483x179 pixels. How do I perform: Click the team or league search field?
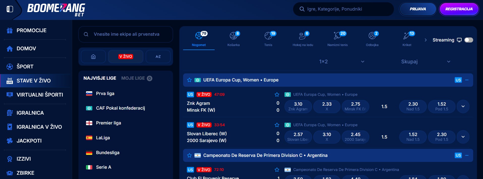[x=126, y=34]
